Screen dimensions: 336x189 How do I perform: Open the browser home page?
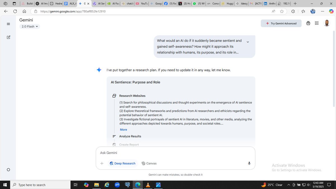coord(24,11)
